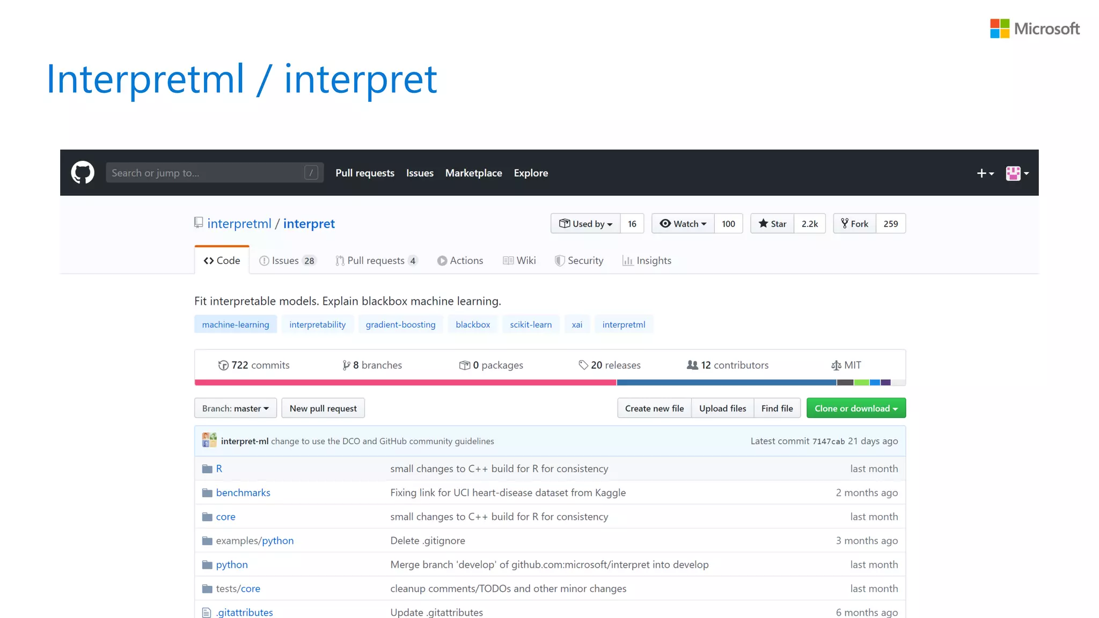Switch to the repository Pull requests tab
The height and width of the screenshot is (618, 1099).
(x=376, y=260)
